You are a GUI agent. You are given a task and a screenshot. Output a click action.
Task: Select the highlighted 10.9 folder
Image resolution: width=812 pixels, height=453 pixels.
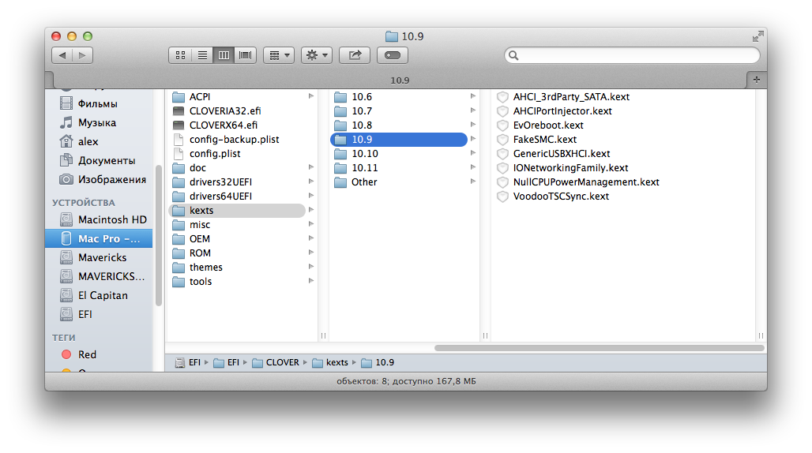[399, 139]
